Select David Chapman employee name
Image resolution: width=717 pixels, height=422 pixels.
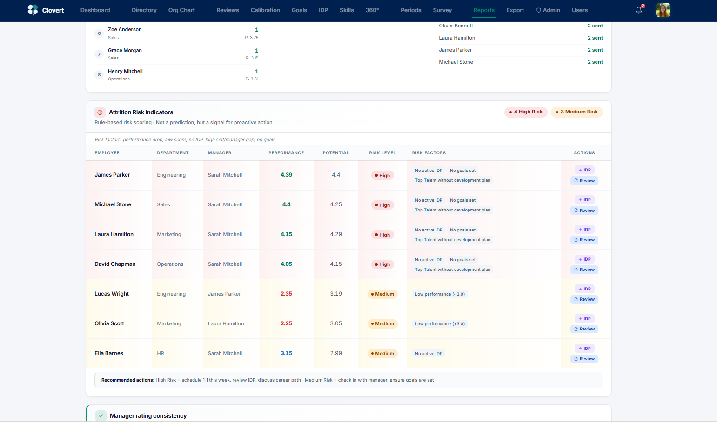click(x=115, y=264)
